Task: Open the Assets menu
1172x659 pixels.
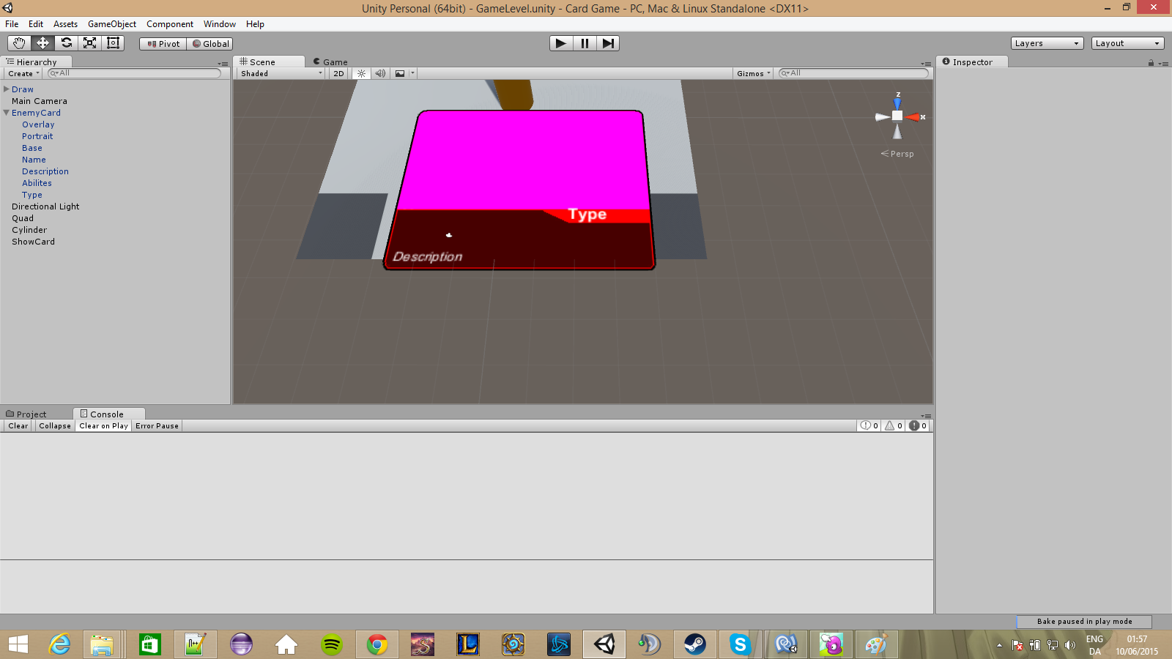Action: point(65,24)
